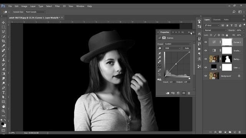Select the Eraser tool

tap(3, 69)
